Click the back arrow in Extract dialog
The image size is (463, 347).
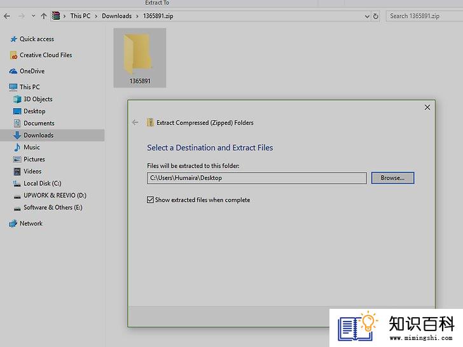pos(135,123)
